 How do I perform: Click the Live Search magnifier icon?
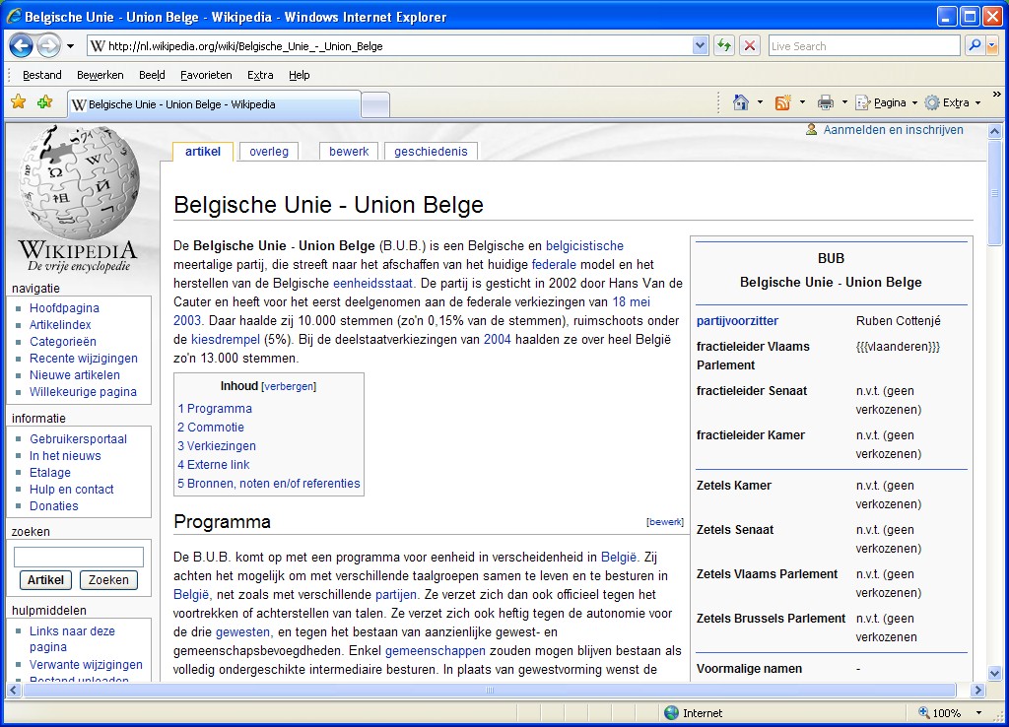coord(973,45)
